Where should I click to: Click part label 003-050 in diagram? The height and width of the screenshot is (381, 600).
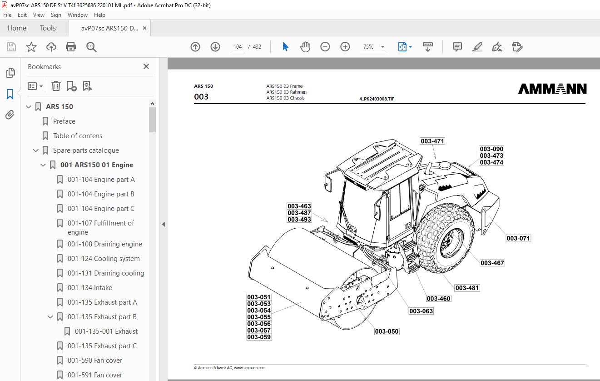click(387, 331)
